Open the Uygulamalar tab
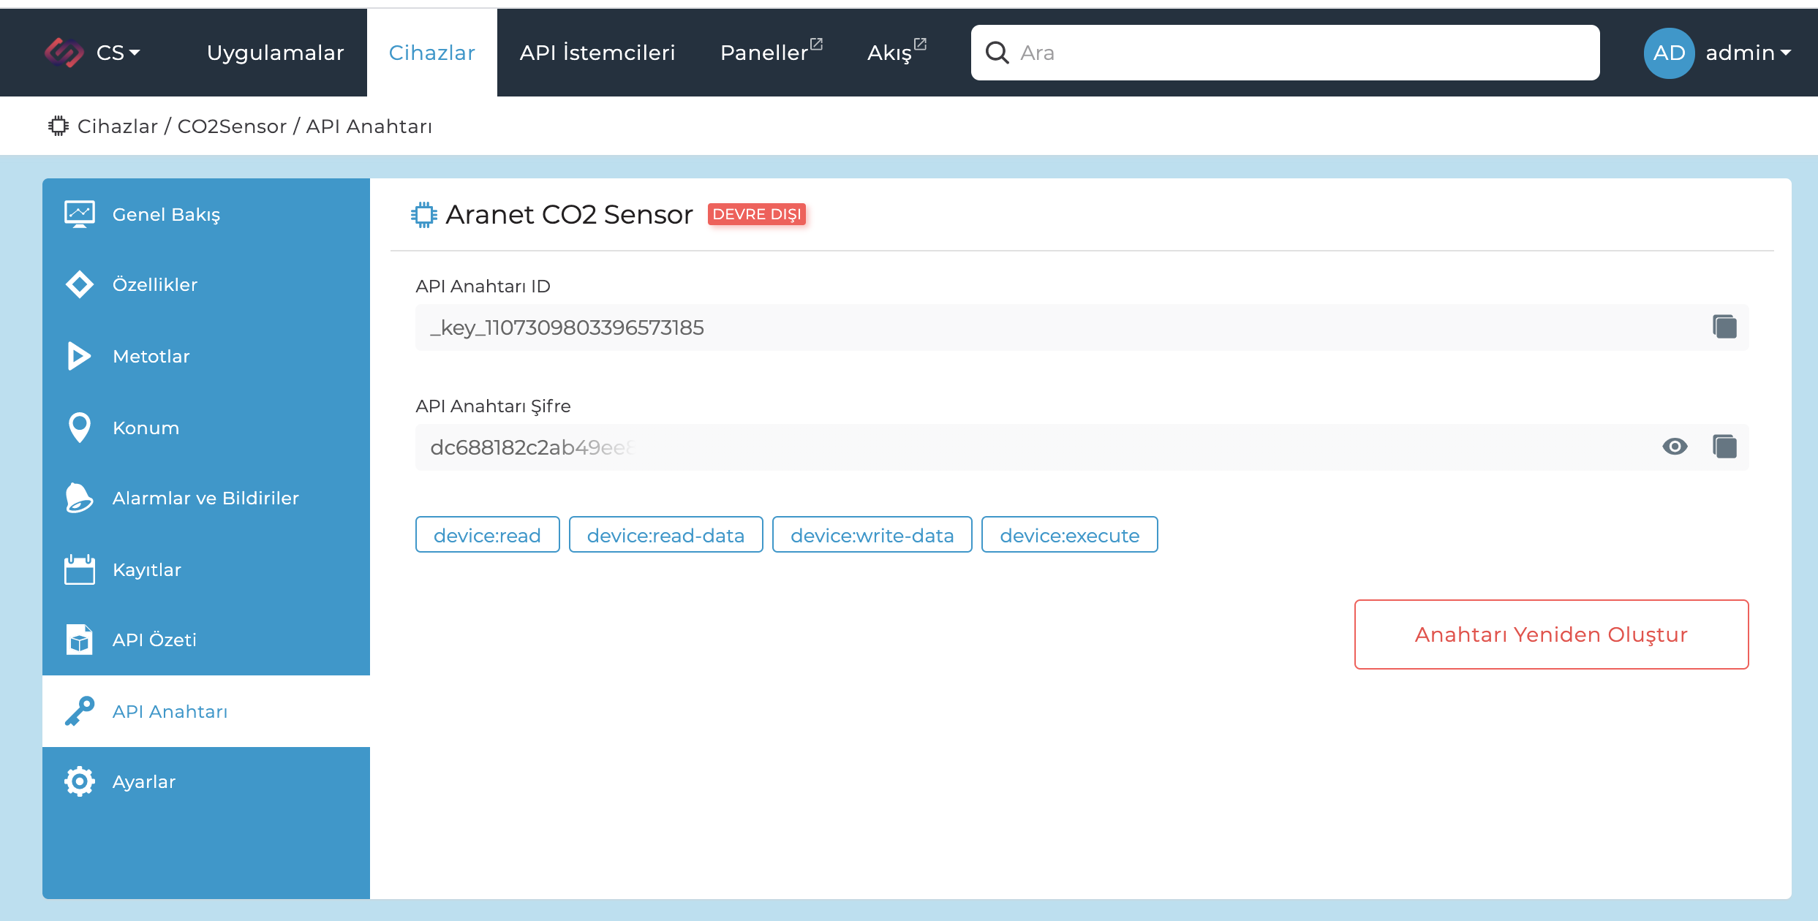Viewport: 1818px width, 921px height. 275,53
